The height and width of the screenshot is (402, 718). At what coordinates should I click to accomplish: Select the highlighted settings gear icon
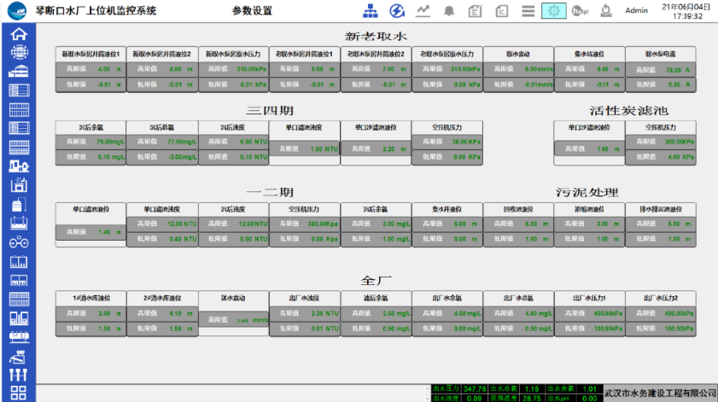click(x=554, y=11)
